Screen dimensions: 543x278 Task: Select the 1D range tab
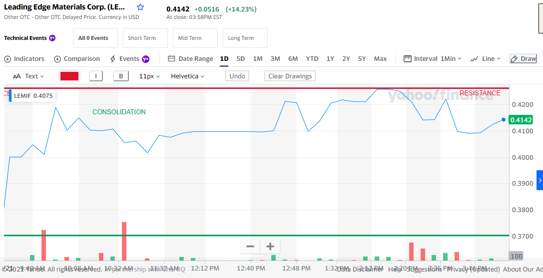click(224, 58)
